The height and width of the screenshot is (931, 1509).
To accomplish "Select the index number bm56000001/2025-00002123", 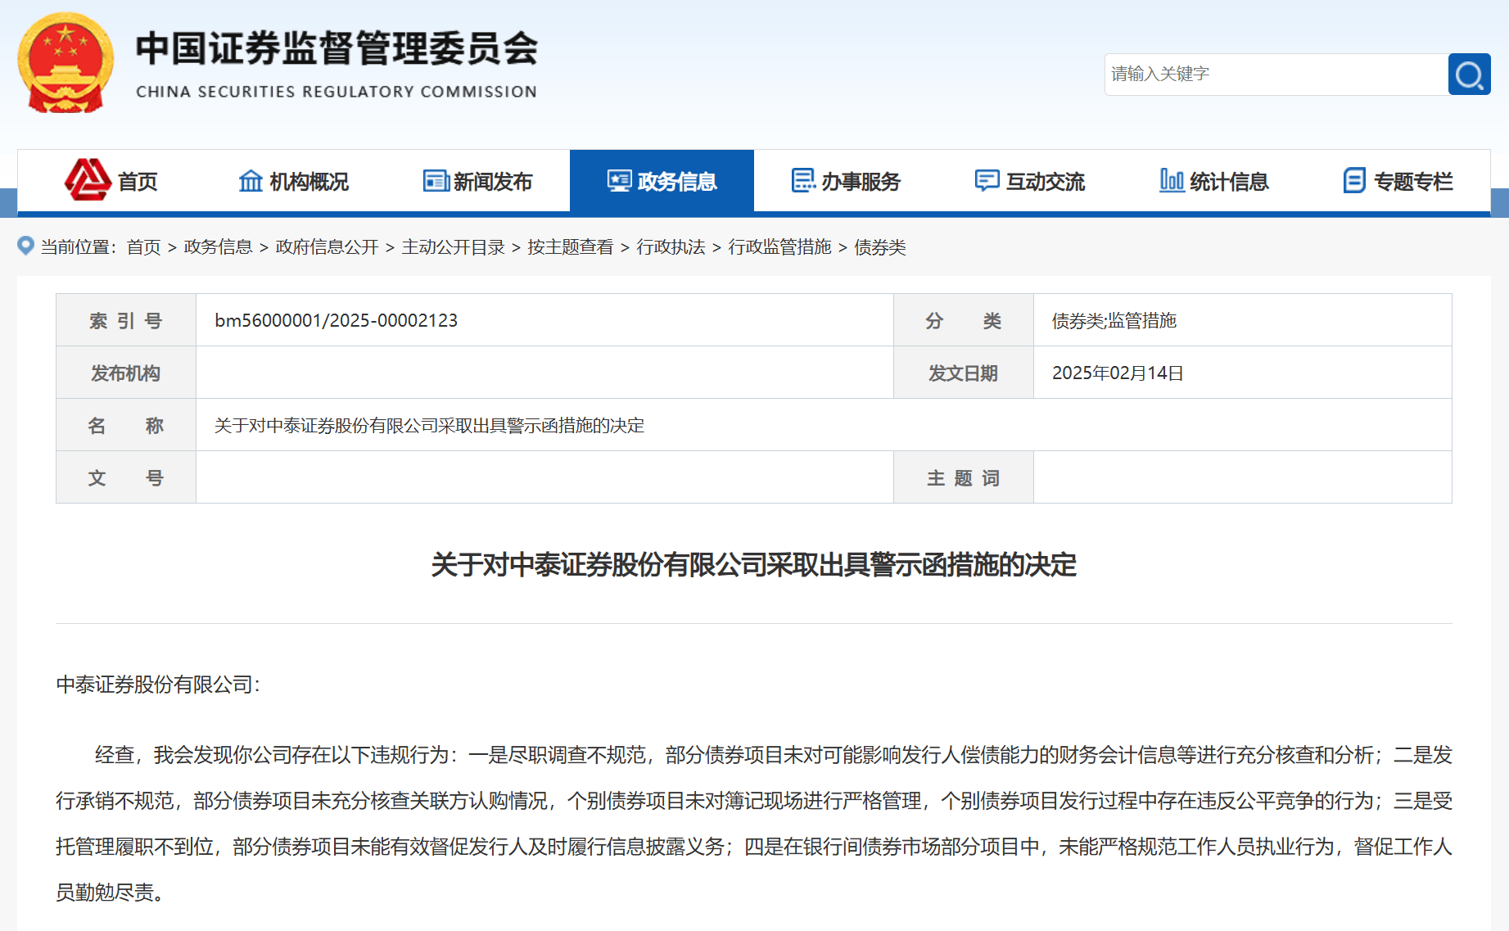I will [336, 320].
